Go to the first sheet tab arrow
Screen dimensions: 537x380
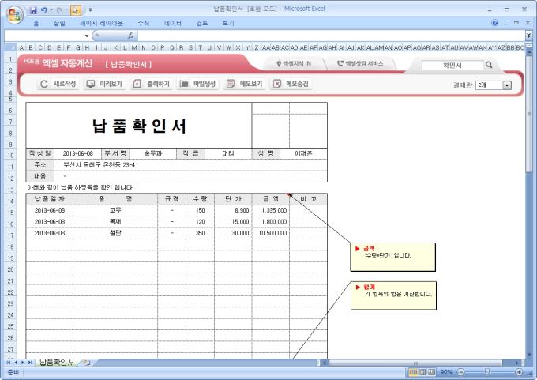coord(8,363)
